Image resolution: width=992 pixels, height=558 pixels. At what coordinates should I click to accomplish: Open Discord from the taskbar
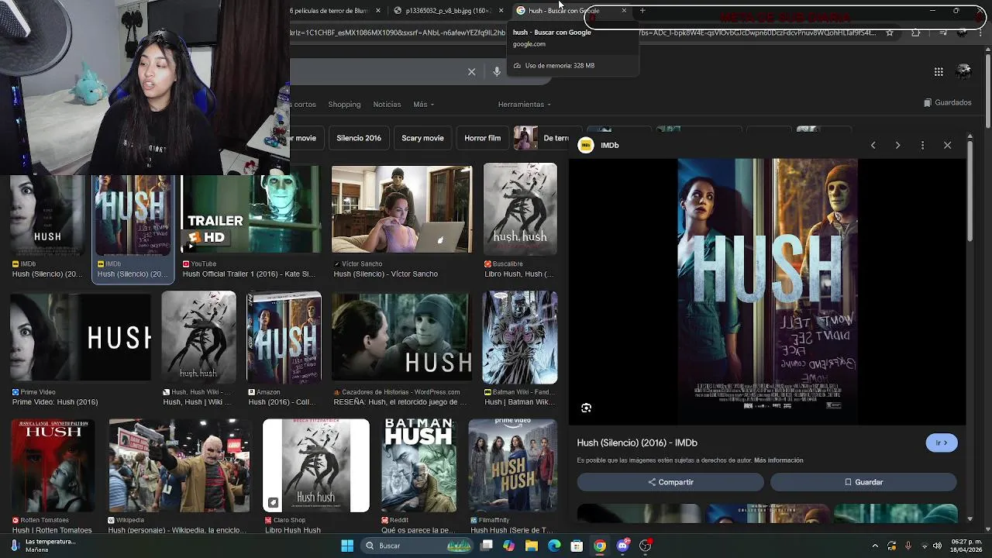coord(622,546)
